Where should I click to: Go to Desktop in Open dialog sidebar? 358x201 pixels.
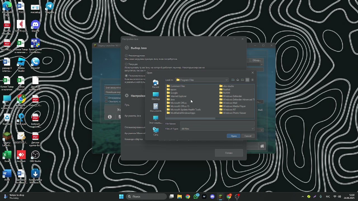coord(156,96)
